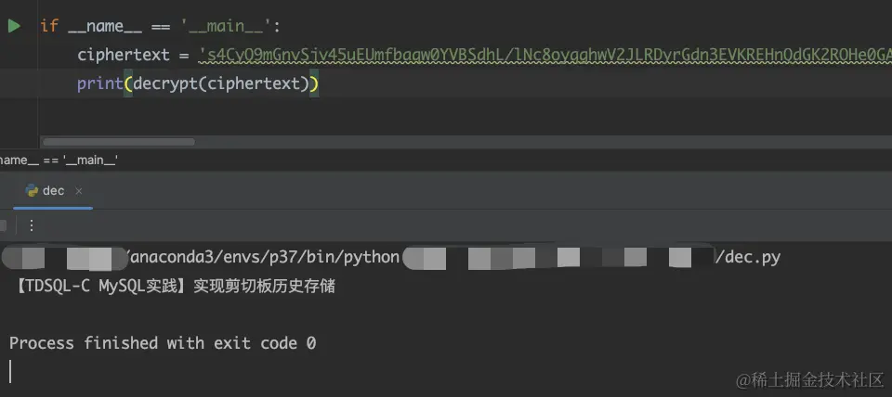
Task: Click the if __name__ == '__main__' line
Action: 161,26
